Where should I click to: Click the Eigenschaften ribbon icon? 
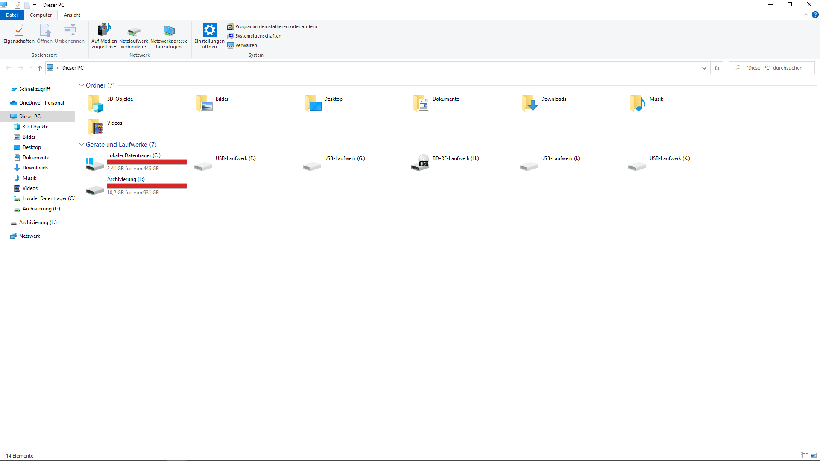click(19, 30)
